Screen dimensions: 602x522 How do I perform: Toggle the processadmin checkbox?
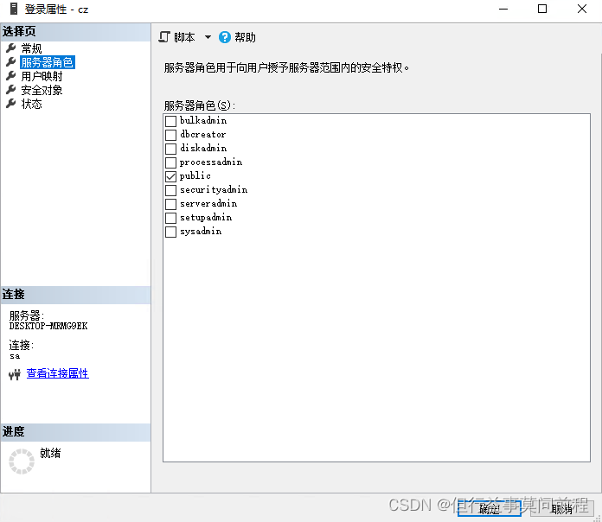[x=170, y=162]
